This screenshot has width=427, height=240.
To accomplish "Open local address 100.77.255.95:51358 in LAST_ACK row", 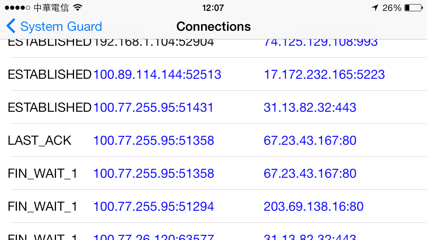I will tap(154, 141).
